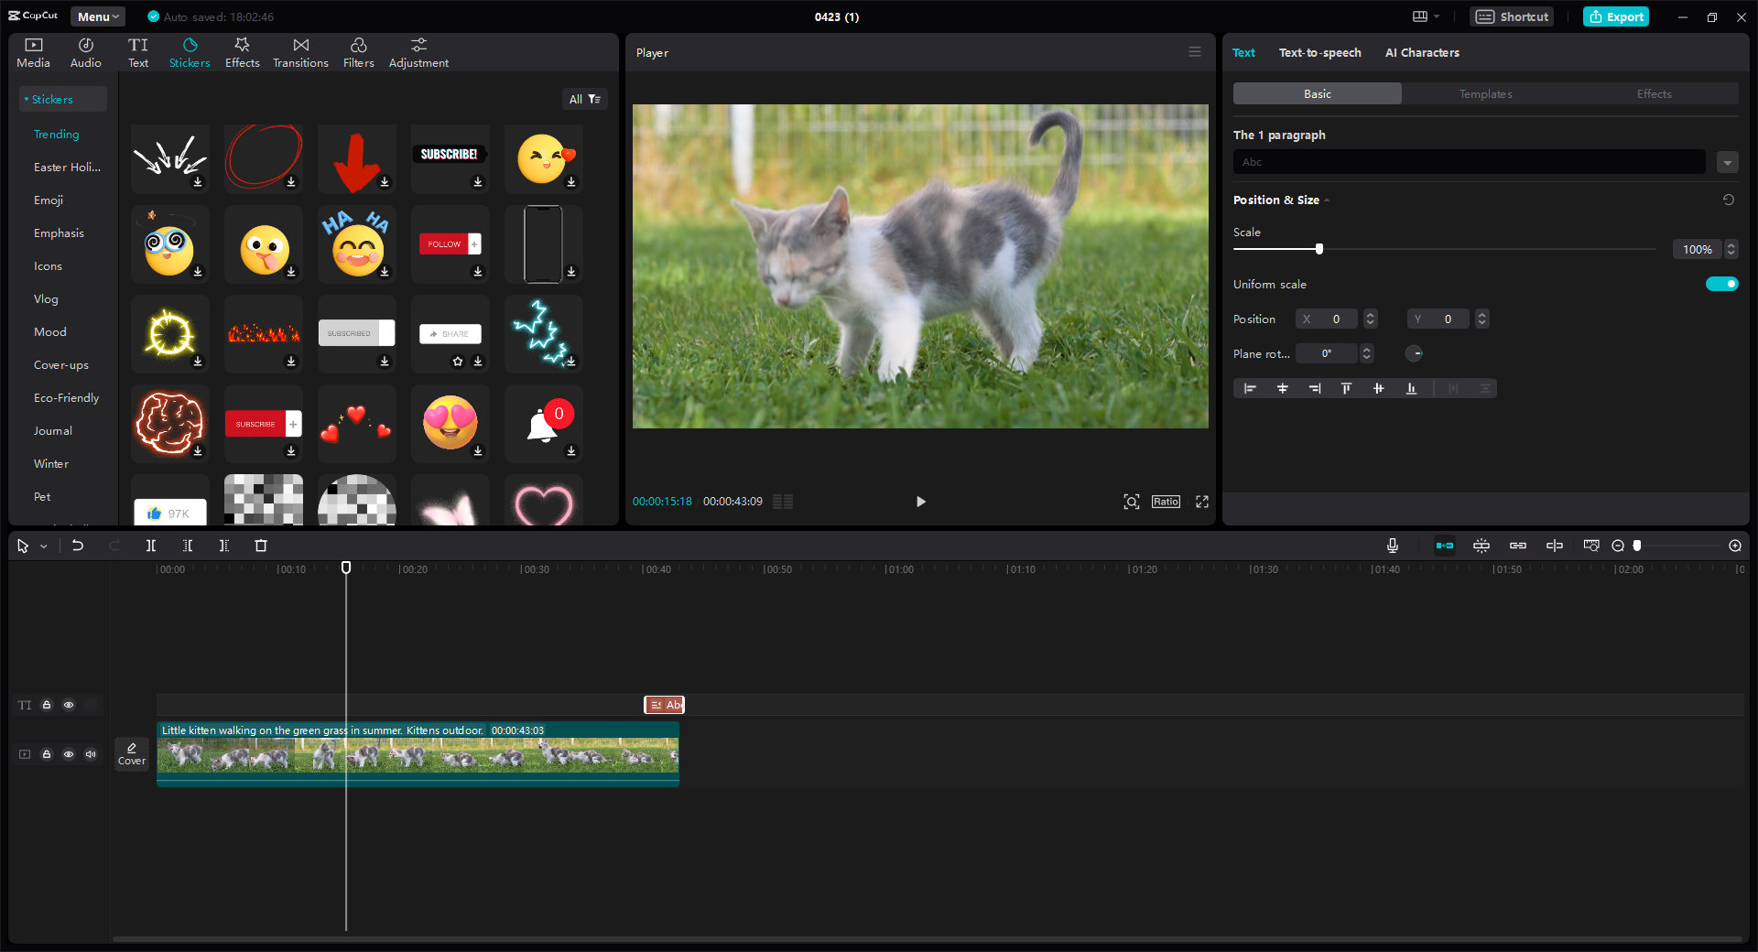Adjust the timeline zoom slider
1758x952 pixels.
pos(1637,546)
